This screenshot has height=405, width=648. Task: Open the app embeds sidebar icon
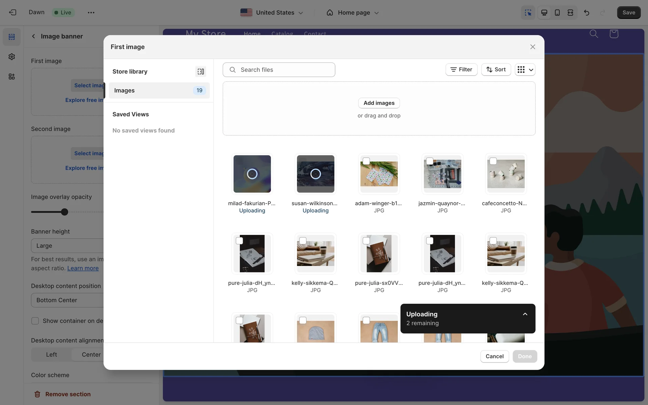pyautogui.click(x=12, y=77)
